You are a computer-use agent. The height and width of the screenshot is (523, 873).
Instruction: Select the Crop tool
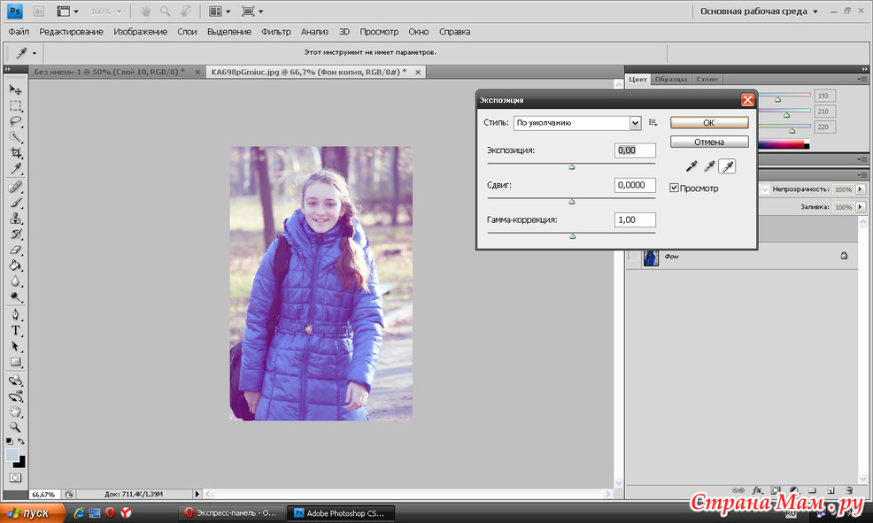pyautogui.click(x=15, y=152)
